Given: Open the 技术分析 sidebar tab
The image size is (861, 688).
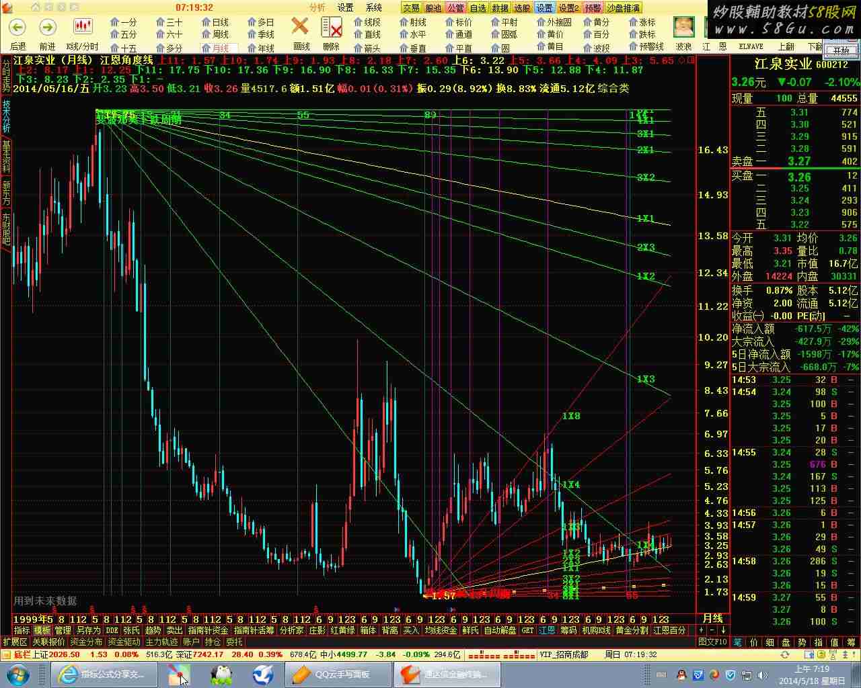Looking at the screenshot, I should (6, 116).
